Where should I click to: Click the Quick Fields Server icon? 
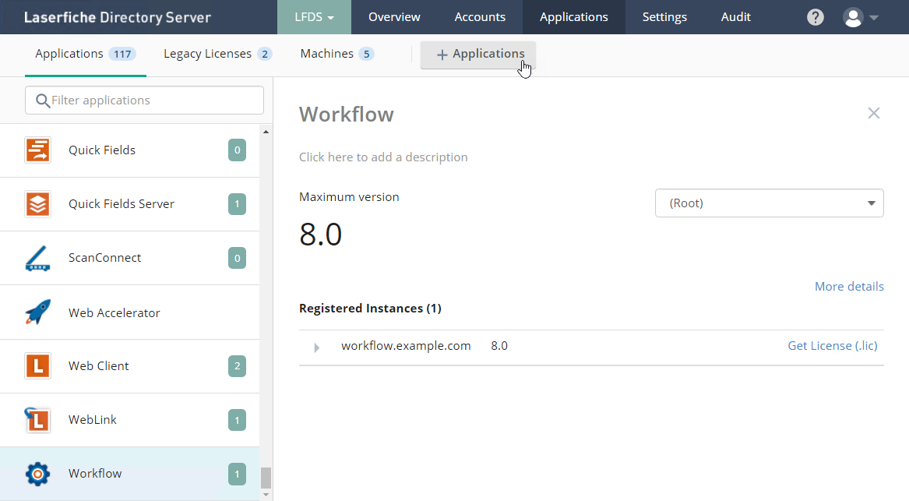pos(37,204)
